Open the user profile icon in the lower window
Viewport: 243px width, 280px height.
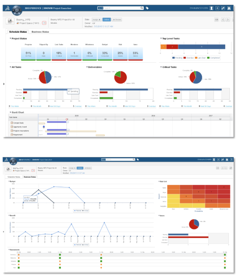pos(214,160)
